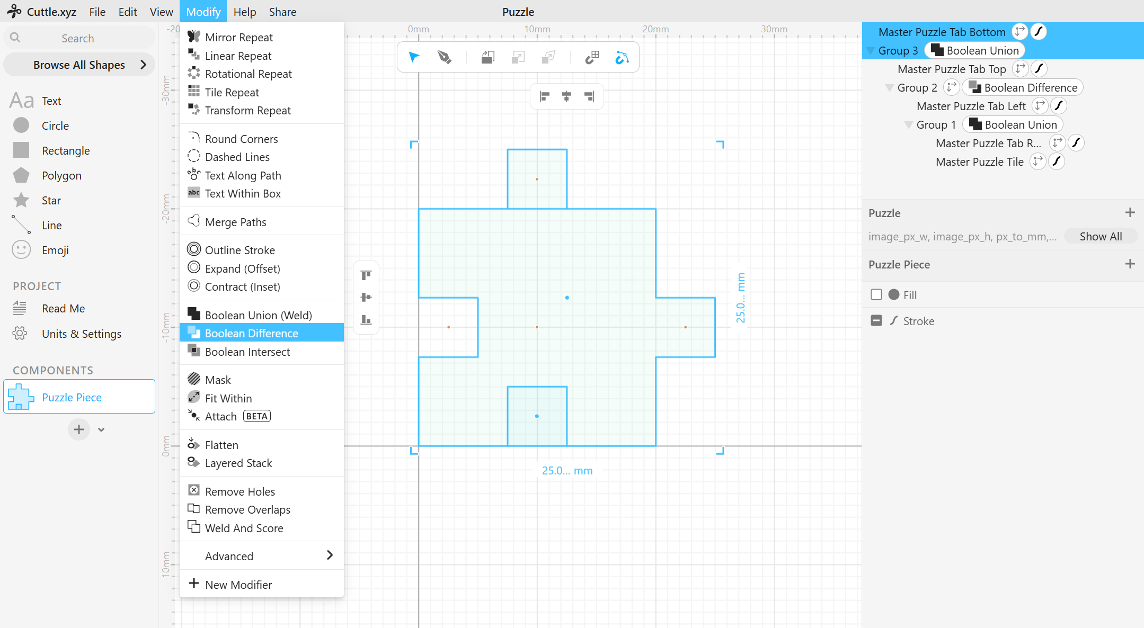This screenshot has width=1144, height=628.
Task: Open the View menu
Action: tap(161, 12)
